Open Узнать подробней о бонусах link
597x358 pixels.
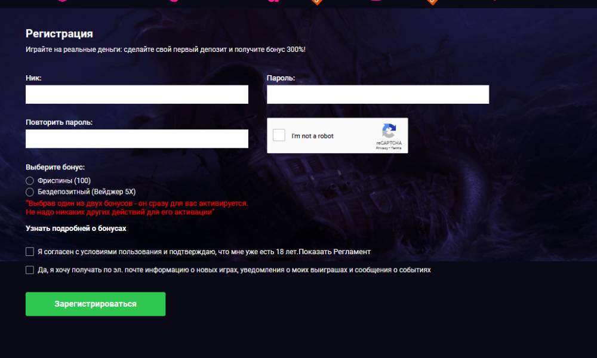coord(76,229)
